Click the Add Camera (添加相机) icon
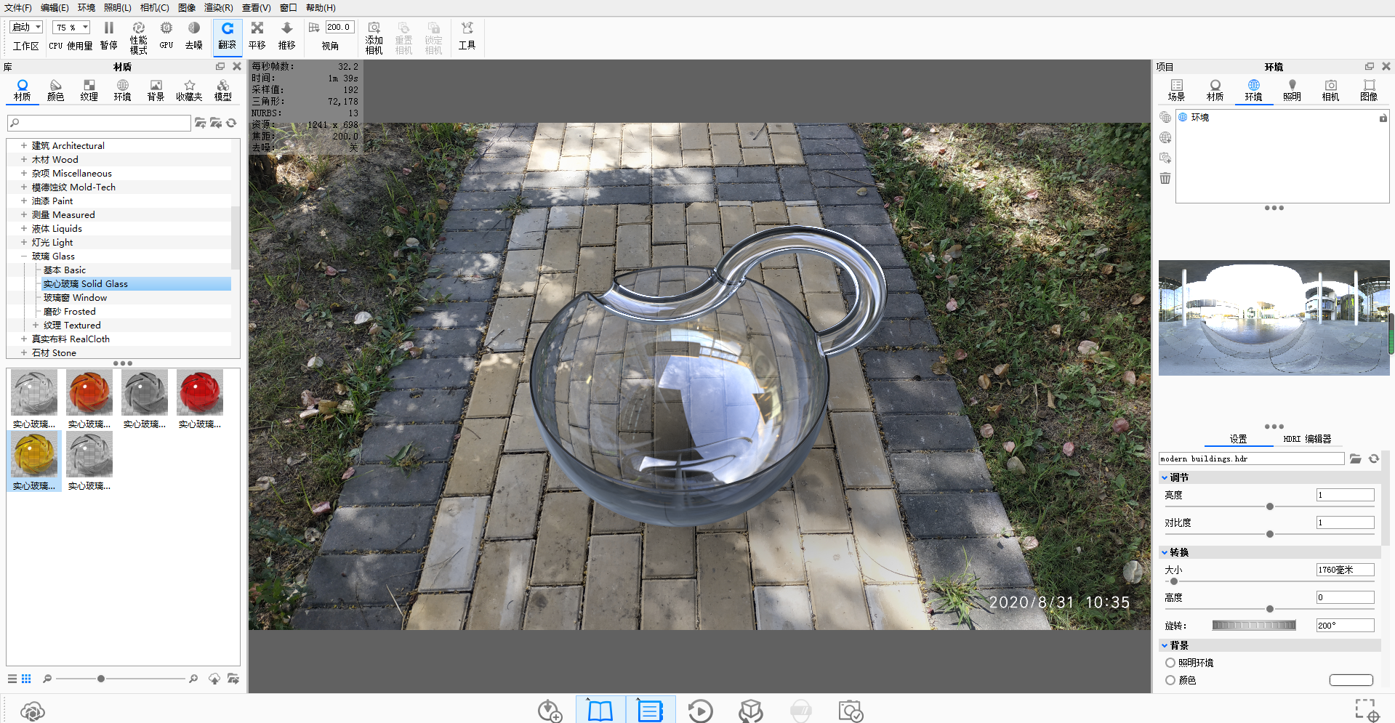This screenshot has height=723, width=1395. click(374, 36)
